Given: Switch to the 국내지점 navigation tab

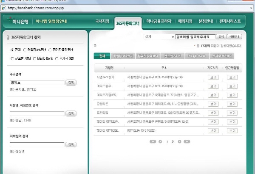Looking at the screenshot, I should click(x=102, y=21).
